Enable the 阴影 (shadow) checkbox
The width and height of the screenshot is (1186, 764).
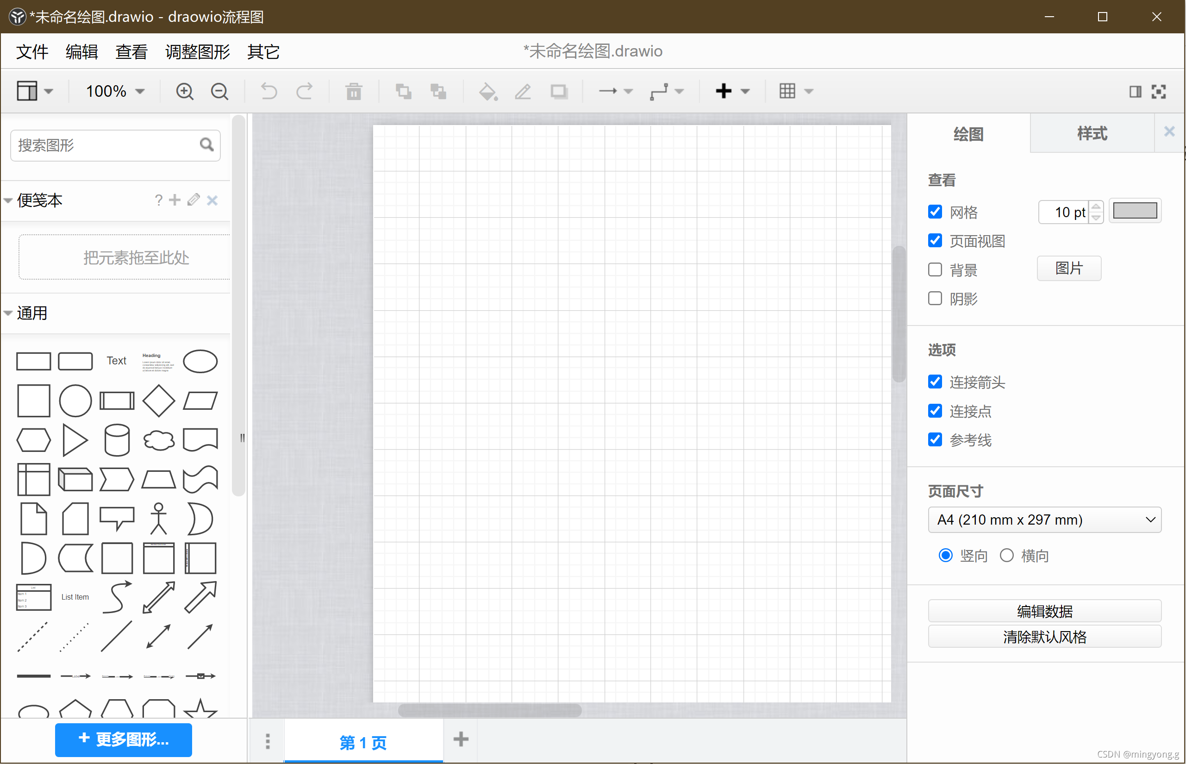(935, 298)
